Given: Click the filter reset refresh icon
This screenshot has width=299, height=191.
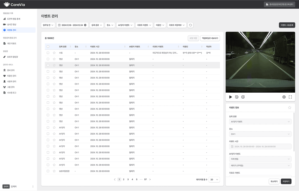Looking at the screenshot, I should (x=190, y=25).
